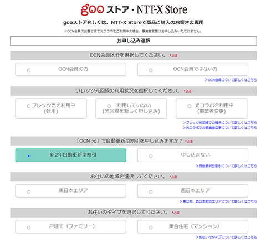Click フレッツ光回線の利用状況を選択してください heading

134,91
